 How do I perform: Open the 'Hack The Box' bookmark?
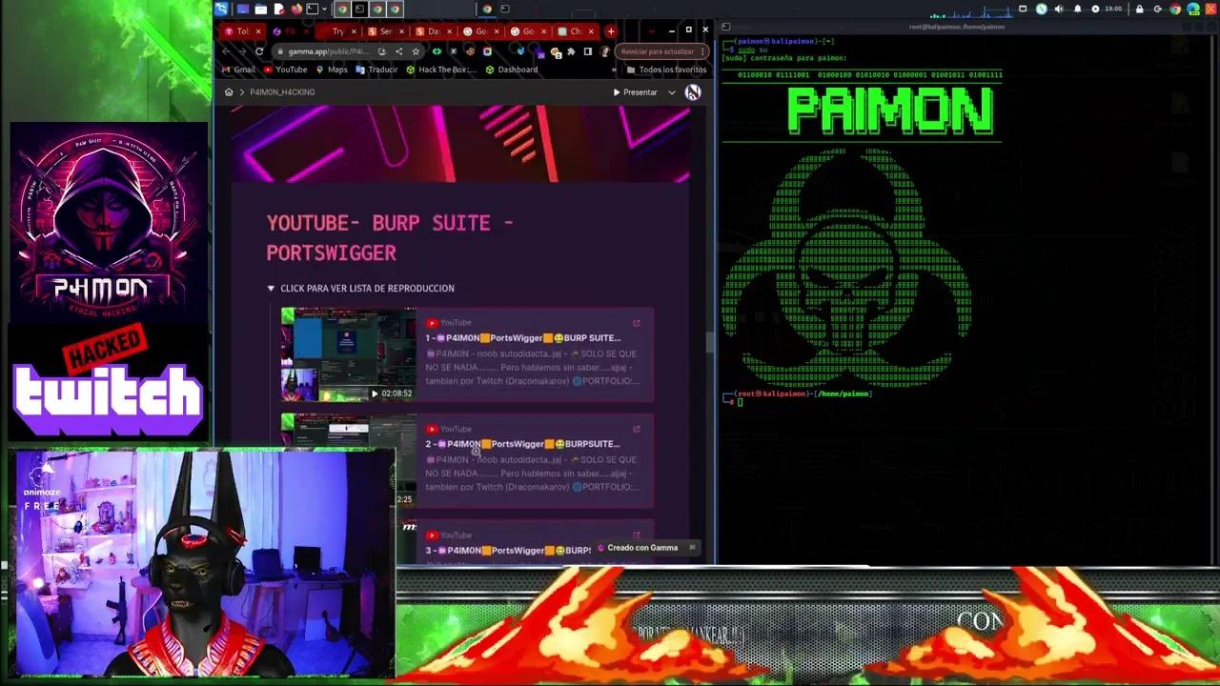coord(441,70)
